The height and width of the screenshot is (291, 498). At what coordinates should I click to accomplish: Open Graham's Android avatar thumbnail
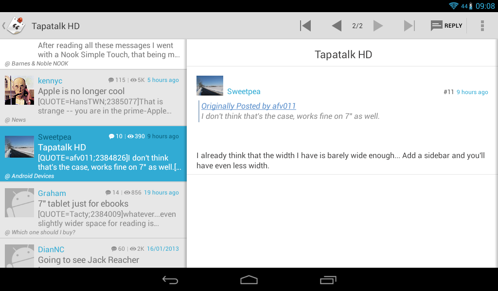19,203
